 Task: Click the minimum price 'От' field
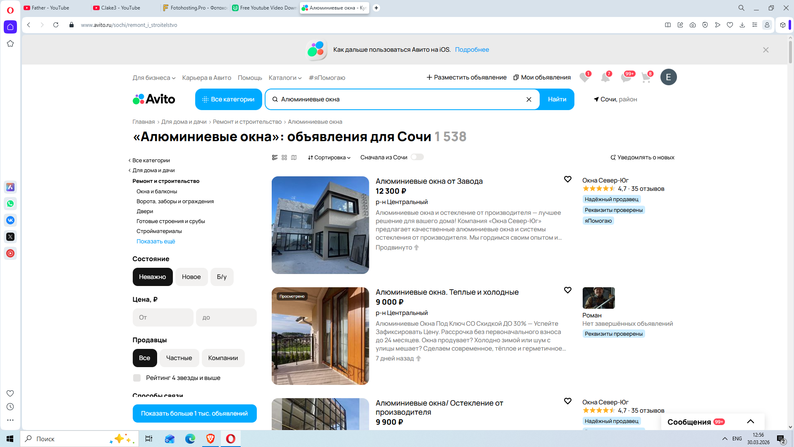coord(163,317)
